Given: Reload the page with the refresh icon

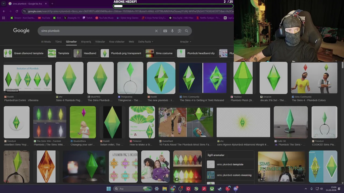Looking at the screenshot, I should (x=17, y=11).
